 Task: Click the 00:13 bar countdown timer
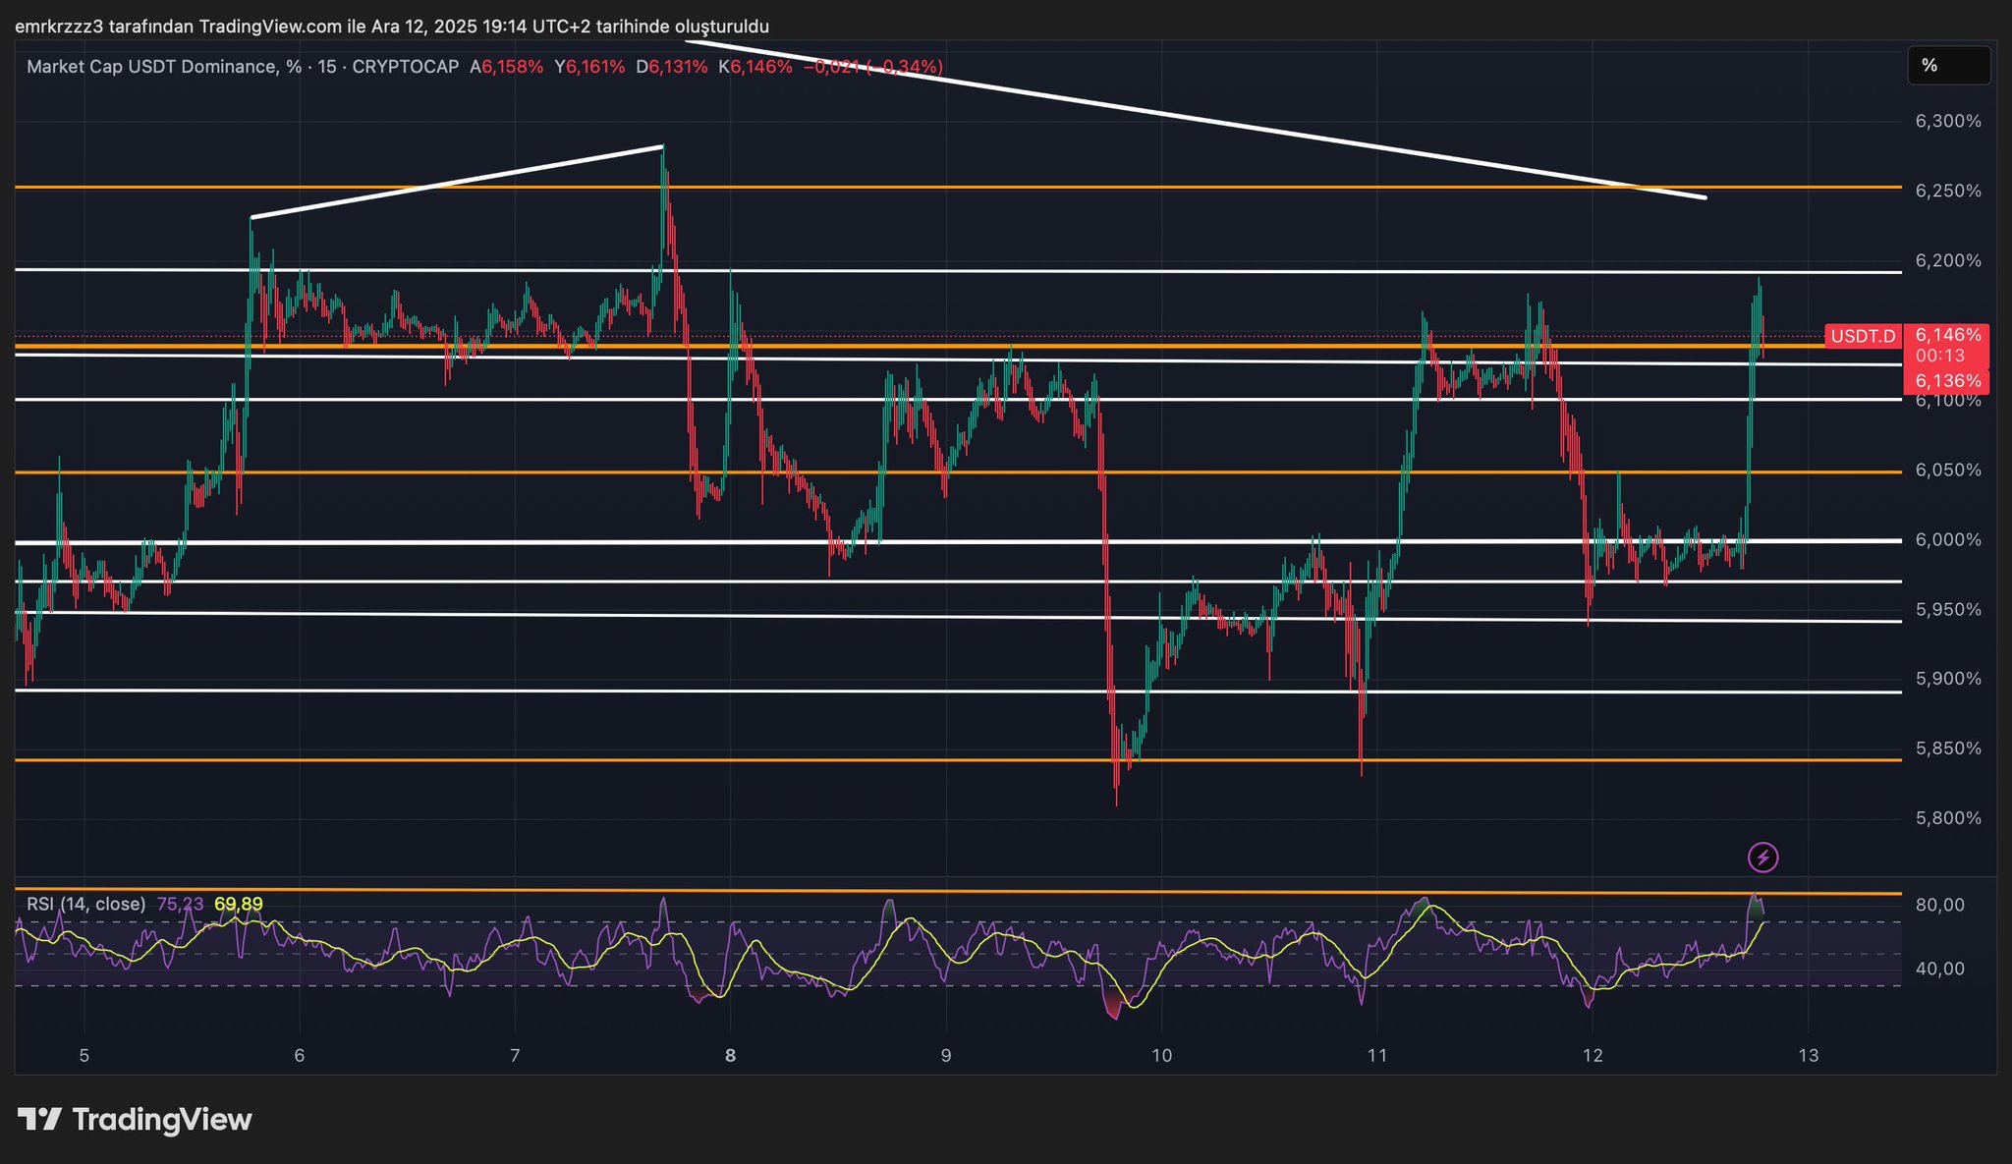(1939, 356)
